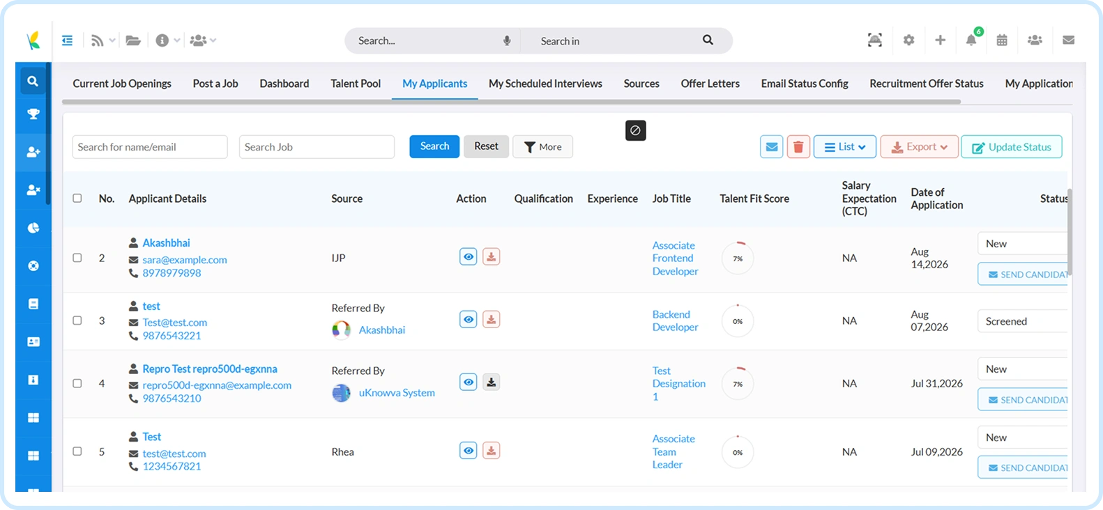Open uKnowva System referrer link
1103x510 pixels.
[x=397, y=393]
